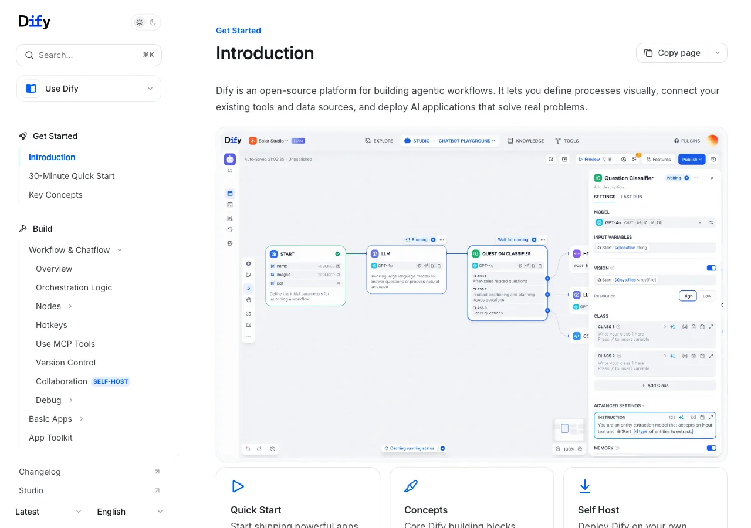Click the Self Host download icon
Screen dimensions: 751x528
[585, 486]
